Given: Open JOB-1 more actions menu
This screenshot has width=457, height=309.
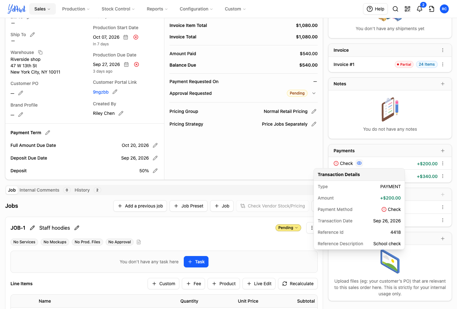Looking at the screenshot, I should [x=312, y=228].
